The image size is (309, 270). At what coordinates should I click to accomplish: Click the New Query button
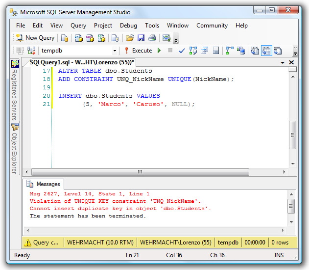click(x=35, y=38)
